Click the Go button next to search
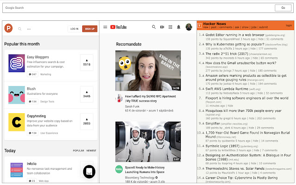 tap(283, 7)
